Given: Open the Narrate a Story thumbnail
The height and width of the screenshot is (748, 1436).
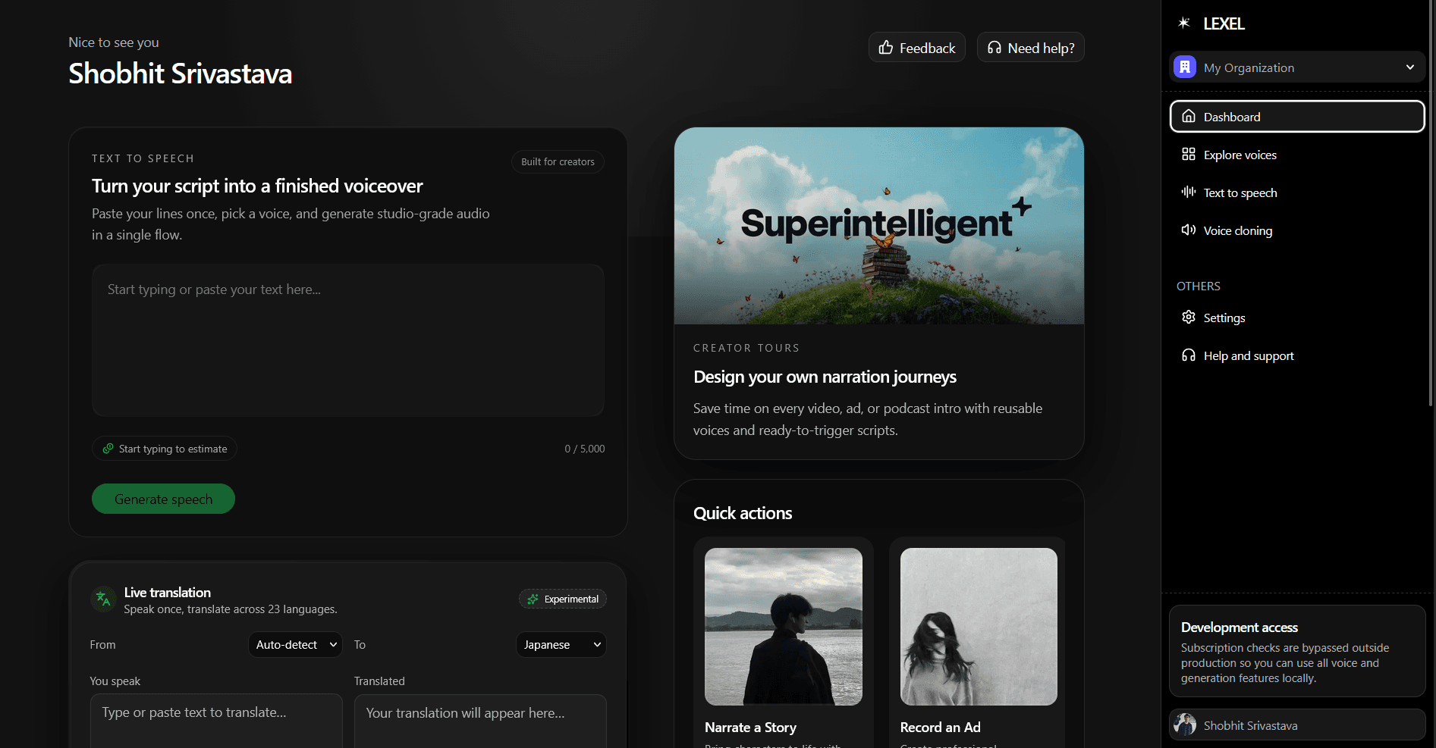Looking at the screenshot, I should tap(784, 627).
